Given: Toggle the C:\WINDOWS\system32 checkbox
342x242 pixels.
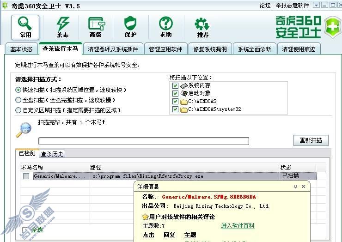Looking at the screenshot, I should click(x=175, y=109).
